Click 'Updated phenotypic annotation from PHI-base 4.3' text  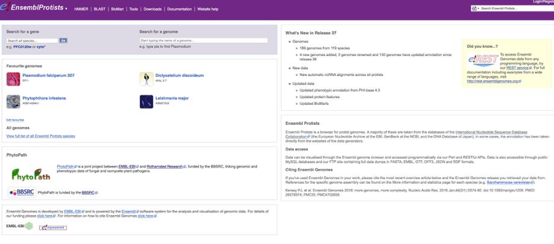coord(339,90)
